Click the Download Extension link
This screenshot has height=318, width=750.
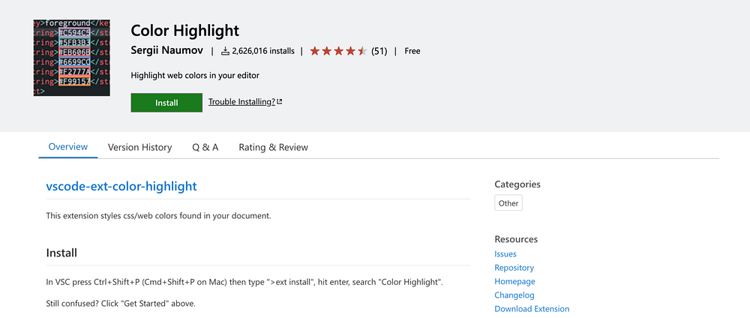[532, 309]
